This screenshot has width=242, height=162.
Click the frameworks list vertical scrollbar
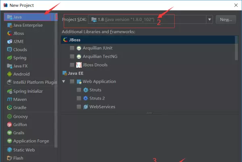(236, 48)
